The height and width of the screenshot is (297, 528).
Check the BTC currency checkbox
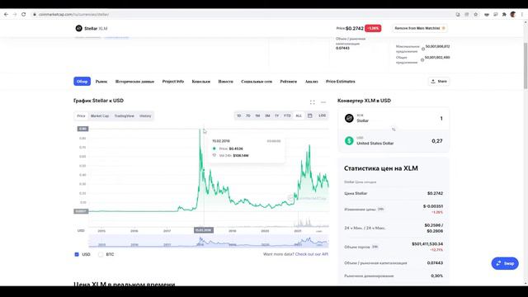point(101,254)
